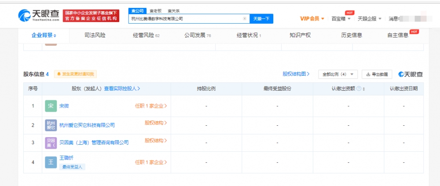
Task: Expand the 天眼企服 dropdown menu
Action: 370,18
